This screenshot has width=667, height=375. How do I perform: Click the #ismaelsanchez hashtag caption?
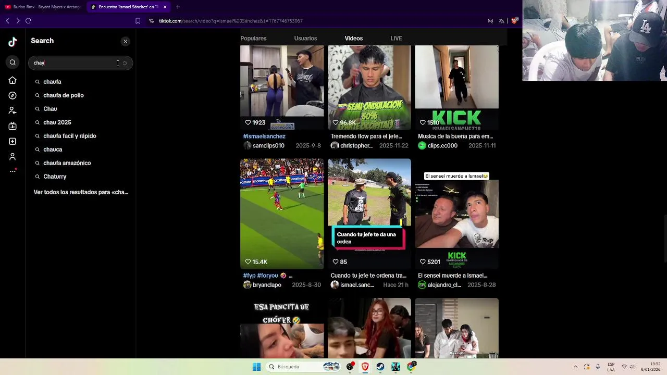[264, 136]
